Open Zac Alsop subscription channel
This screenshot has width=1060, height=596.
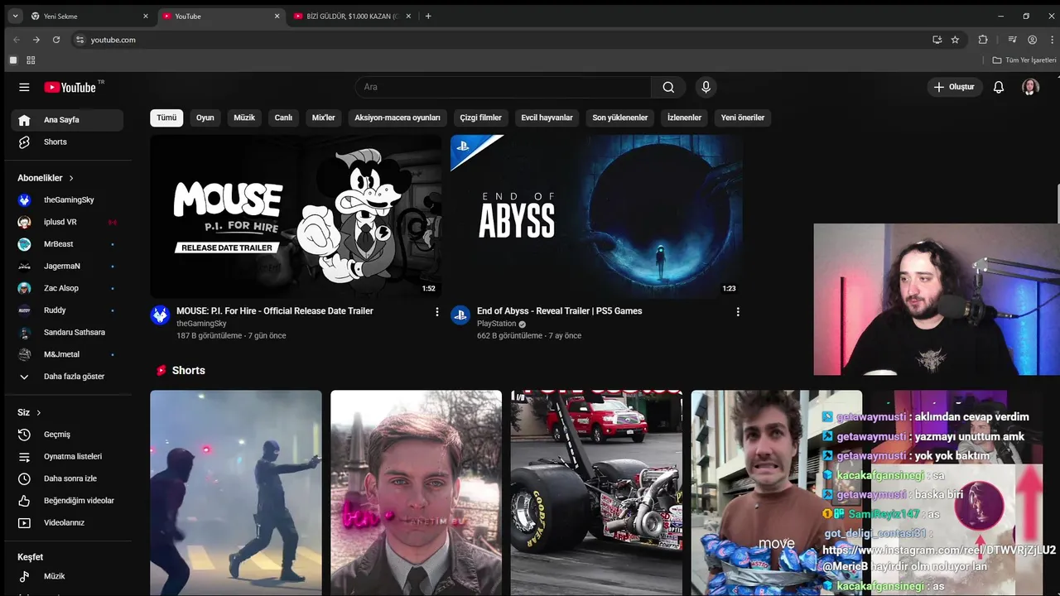(67, 288)
